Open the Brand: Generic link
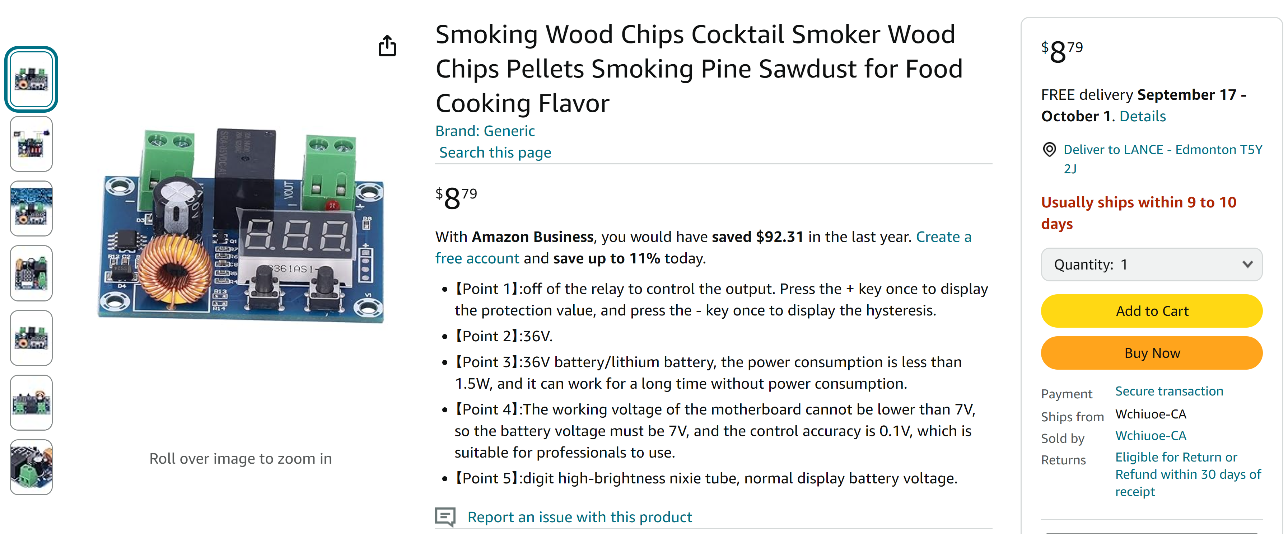The width and height of the screenshot is (1288, 534). (485, 131)
